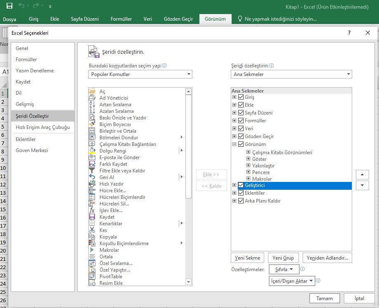
Task: Select the 'Dolgu Rengi' paint bucket icon
Action: pos(92,151)
